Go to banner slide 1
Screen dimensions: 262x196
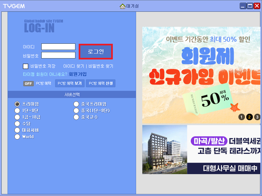click(241, 117)
